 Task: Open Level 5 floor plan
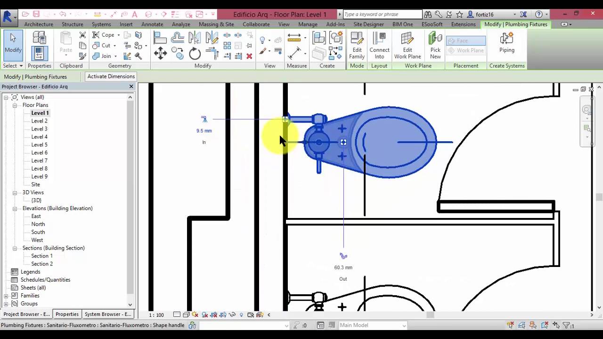click(39, 145)
